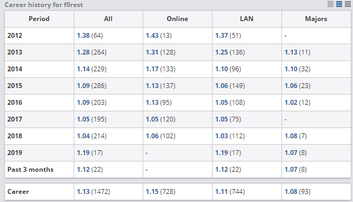The image size is (353, 202).
Task: Select the compact table density icon
Action: tap(330, 4)
